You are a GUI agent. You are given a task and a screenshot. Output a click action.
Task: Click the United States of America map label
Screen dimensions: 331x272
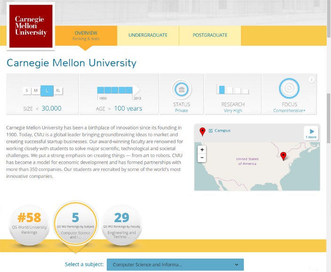pos(247,161)
